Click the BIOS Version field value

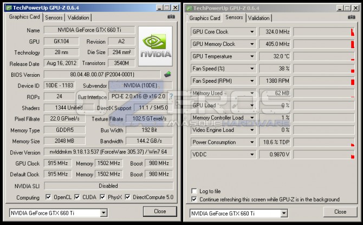pyautogui.click(x=102, y=75)
